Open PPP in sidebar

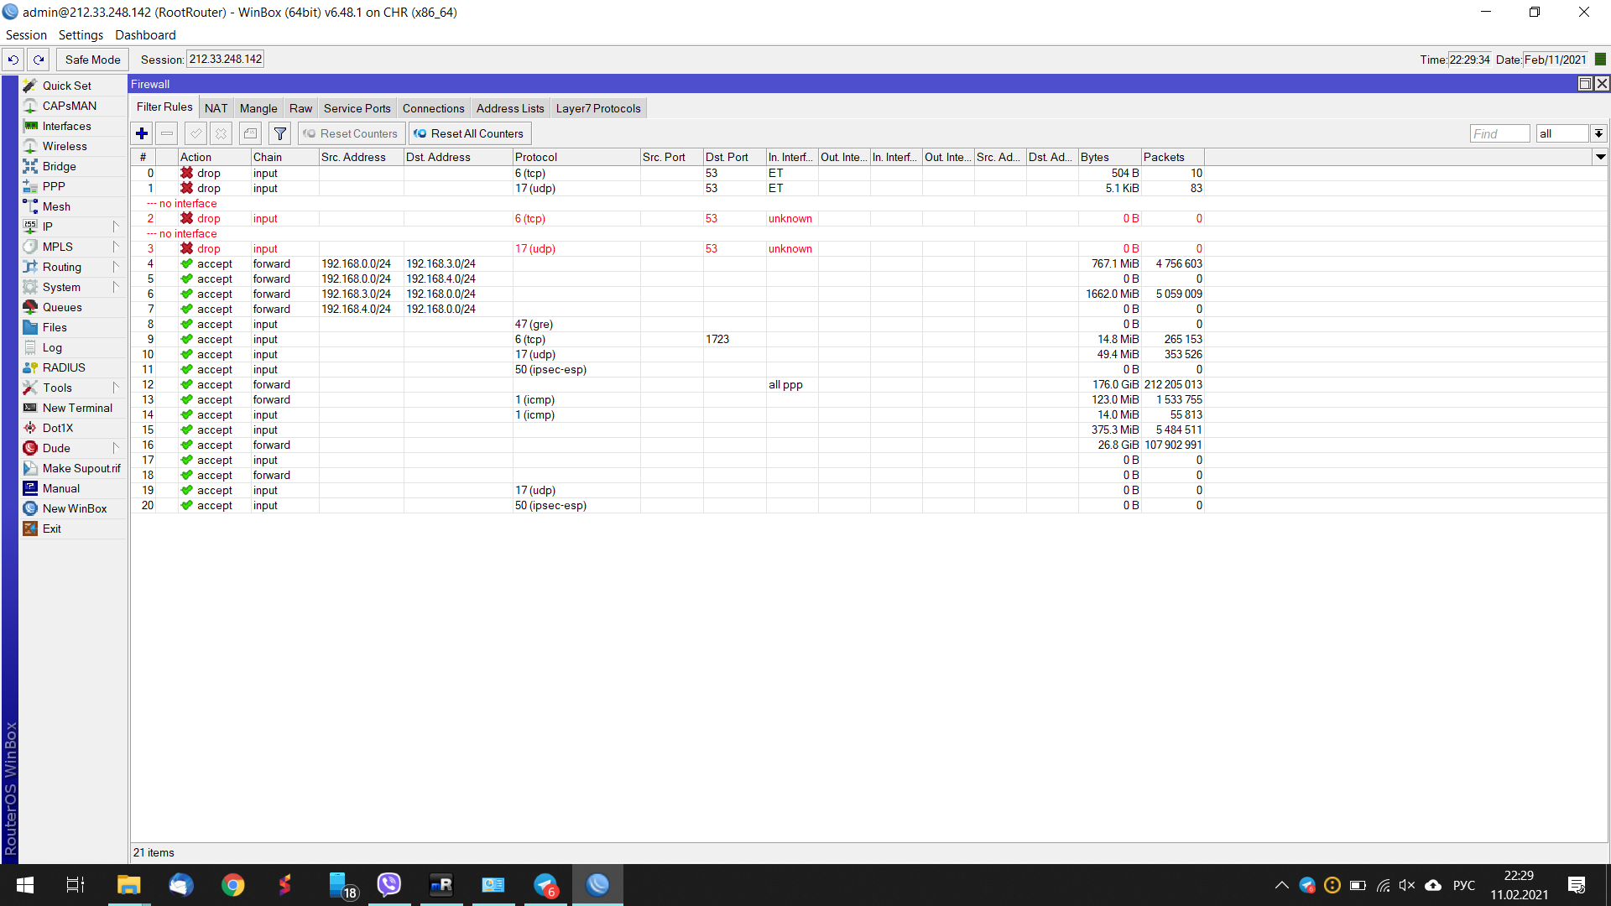click(54, 186)
